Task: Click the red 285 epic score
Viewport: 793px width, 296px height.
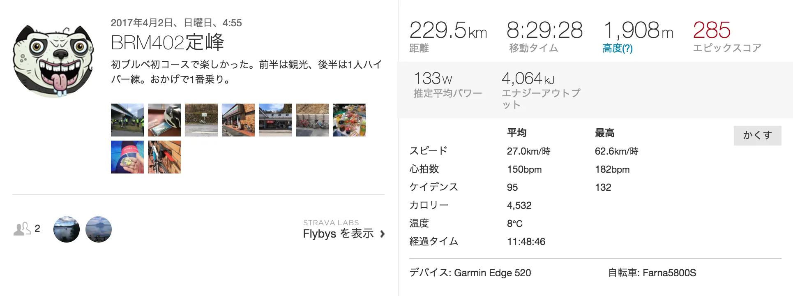Action: point(712,30)
